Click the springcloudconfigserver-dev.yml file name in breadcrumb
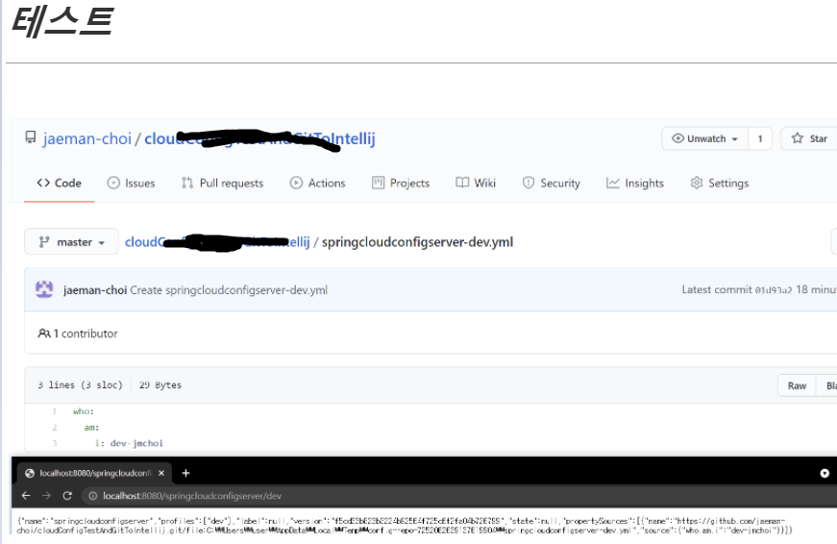The image size is (837, 544). (417, 242)
